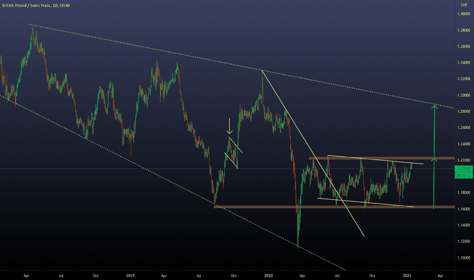Click the Oct label before 2021

point(372,276)
